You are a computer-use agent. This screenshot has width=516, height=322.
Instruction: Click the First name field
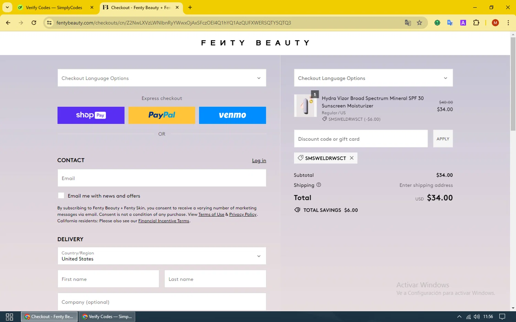pos(108,279)
